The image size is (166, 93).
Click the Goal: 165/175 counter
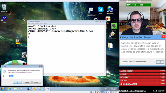point(159,91)
